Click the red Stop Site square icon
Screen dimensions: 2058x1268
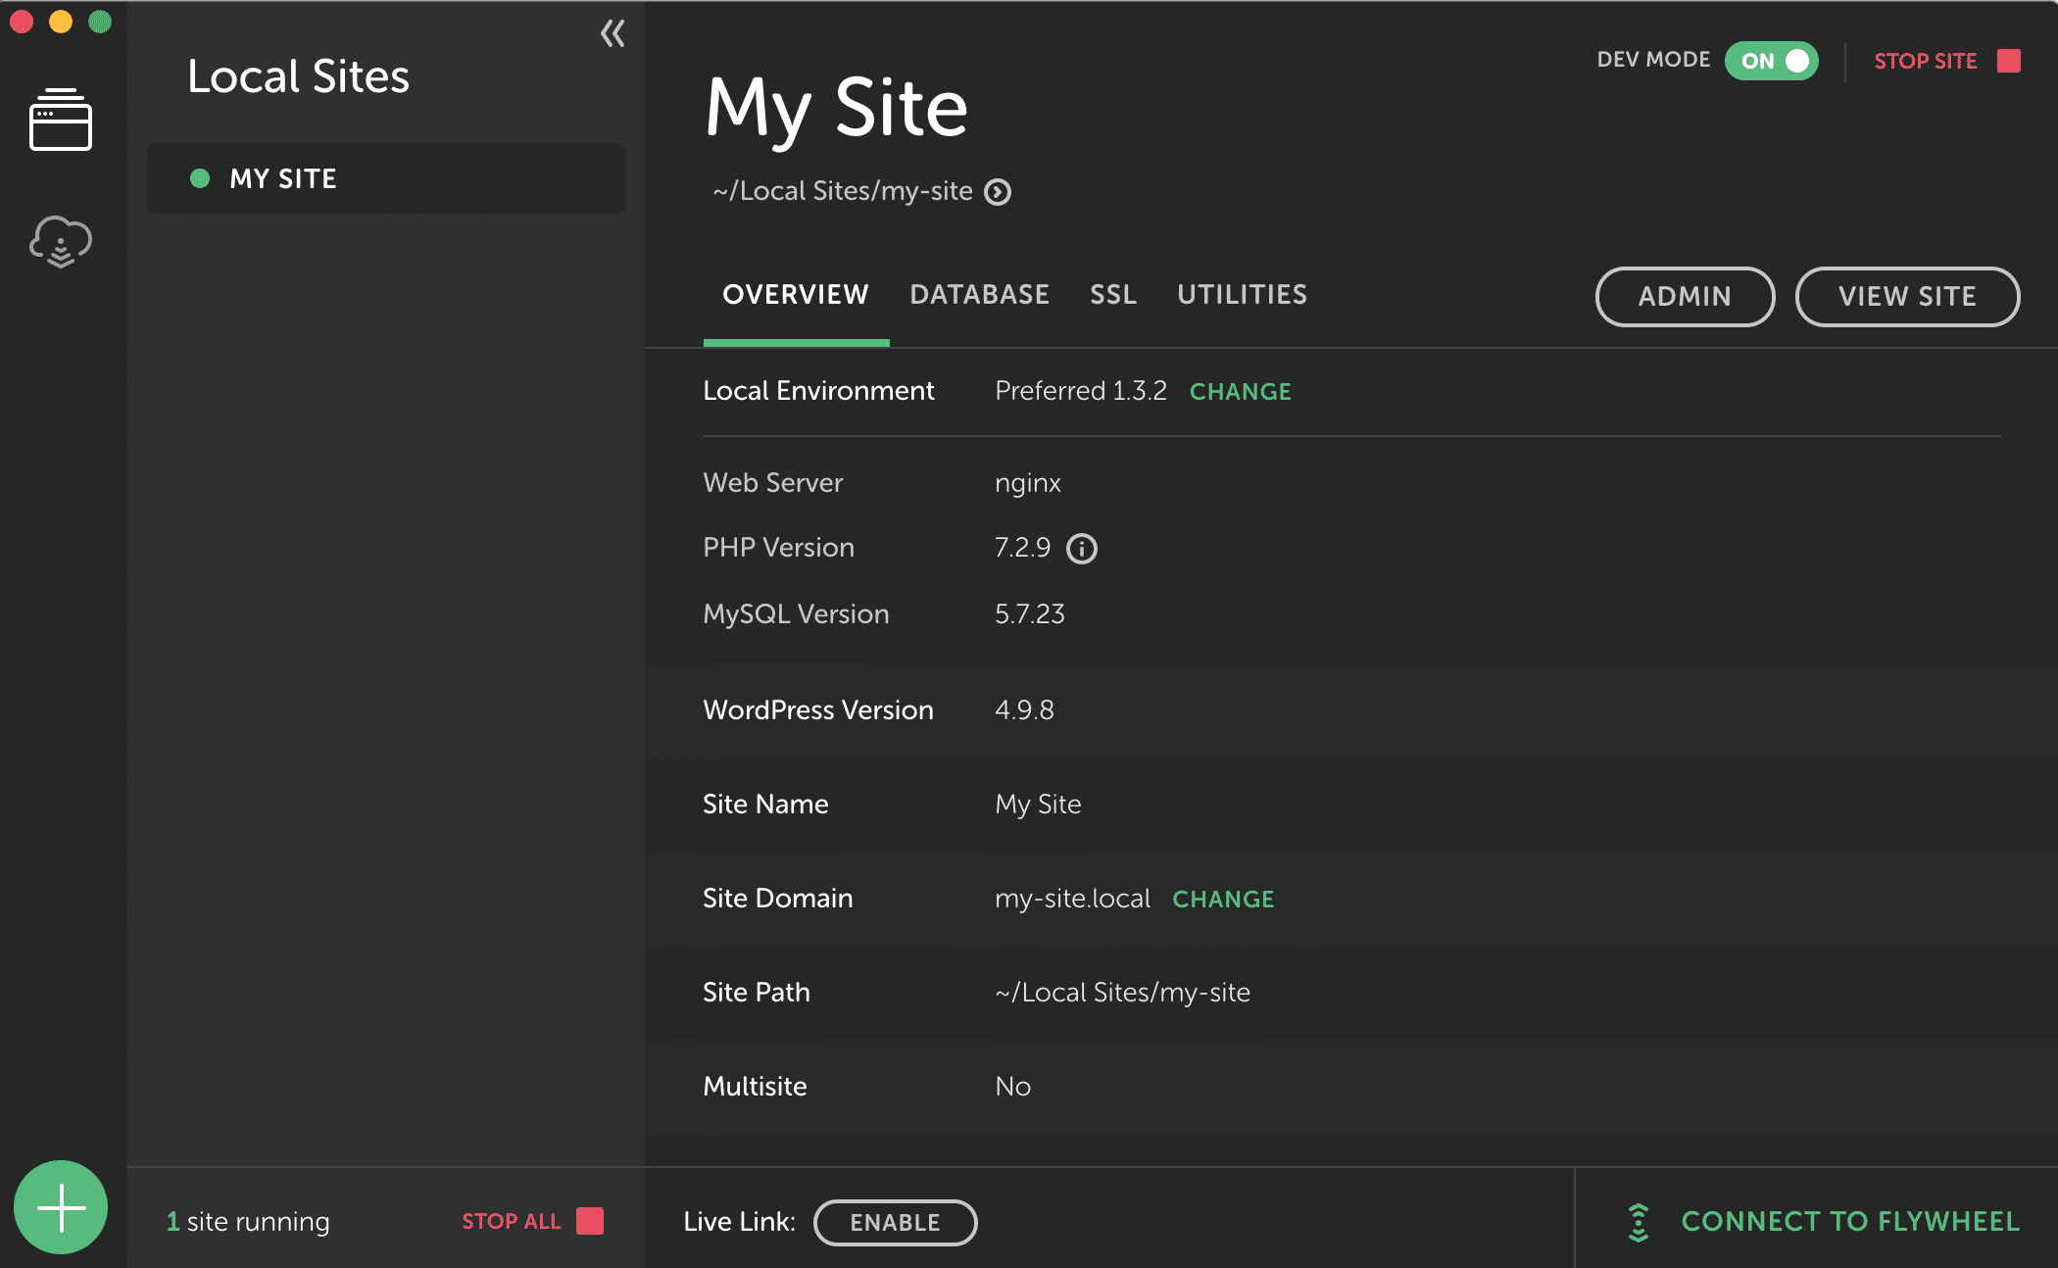click(x=2009, y=61)
